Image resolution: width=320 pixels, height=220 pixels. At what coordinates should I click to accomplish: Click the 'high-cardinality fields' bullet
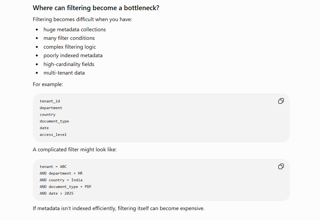pos(69,64)
